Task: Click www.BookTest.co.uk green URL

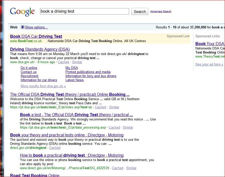Action: [x=26, y=41]
